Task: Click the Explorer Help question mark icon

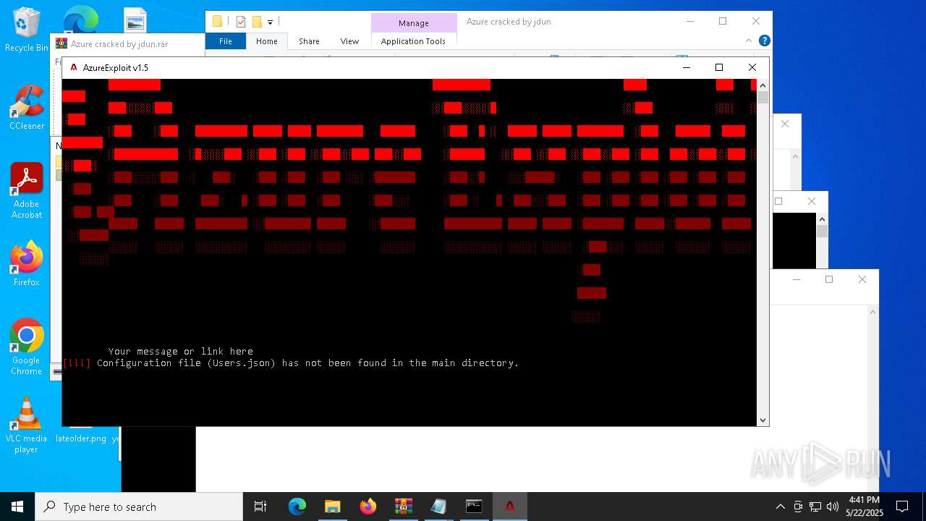Action: coord(764,41)
